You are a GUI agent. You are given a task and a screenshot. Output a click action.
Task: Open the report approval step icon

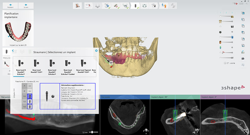point(154,6)
